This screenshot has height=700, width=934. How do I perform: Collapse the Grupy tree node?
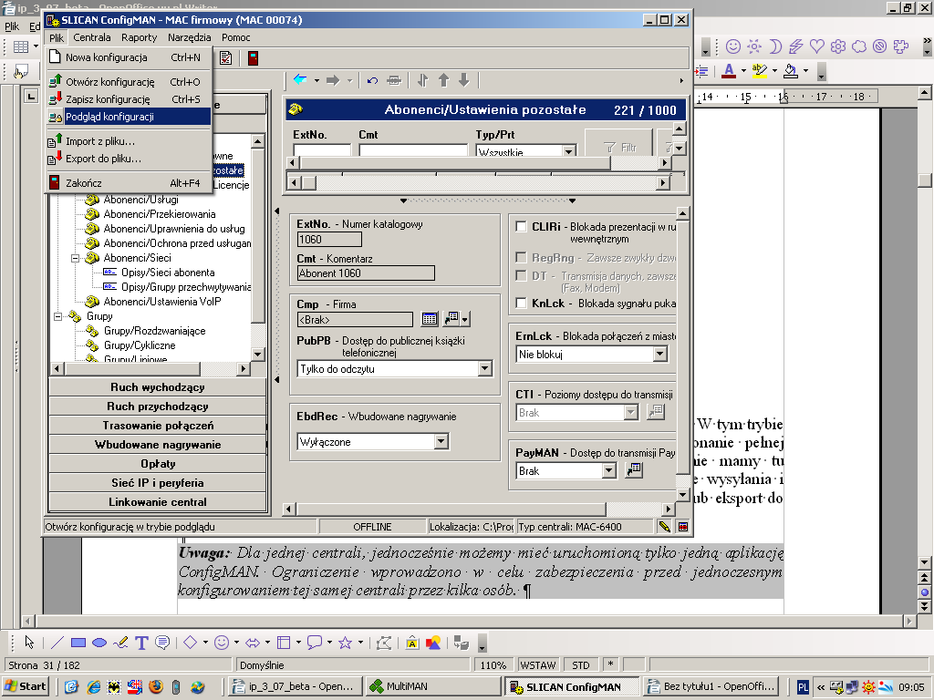click(x=57, y=316)
